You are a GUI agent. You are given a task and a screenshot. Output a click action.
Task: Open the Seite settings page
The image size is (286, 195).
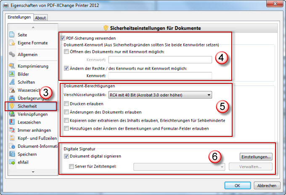point(22,35)
